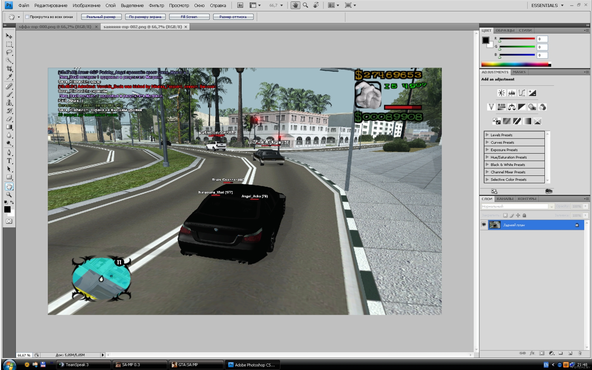The height and width of the screenshot is (370, 592).
Task: Select the Rectangular Marquee tool
Action: point(9,44)
